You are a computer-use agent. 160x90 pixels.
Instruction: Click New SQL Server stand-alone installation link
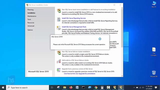pos(88,9)
